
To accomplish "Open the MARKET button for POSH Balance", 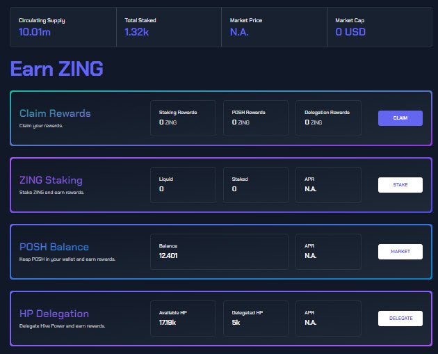I will pyautogui.click(x=400, y=252).
